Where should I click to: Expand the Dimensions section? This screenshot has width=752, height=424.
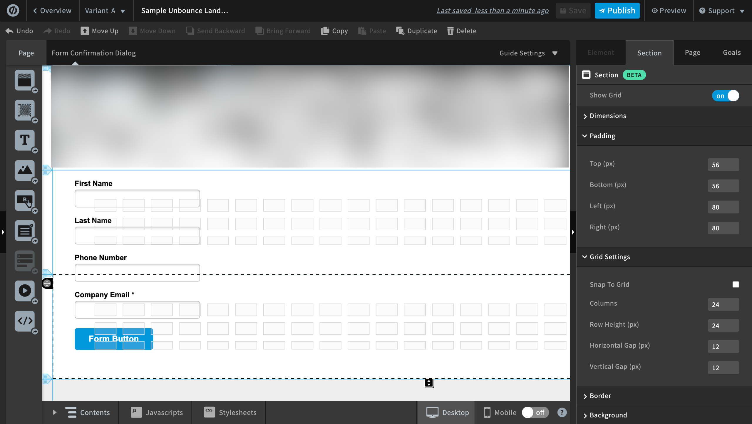[608, 116]
